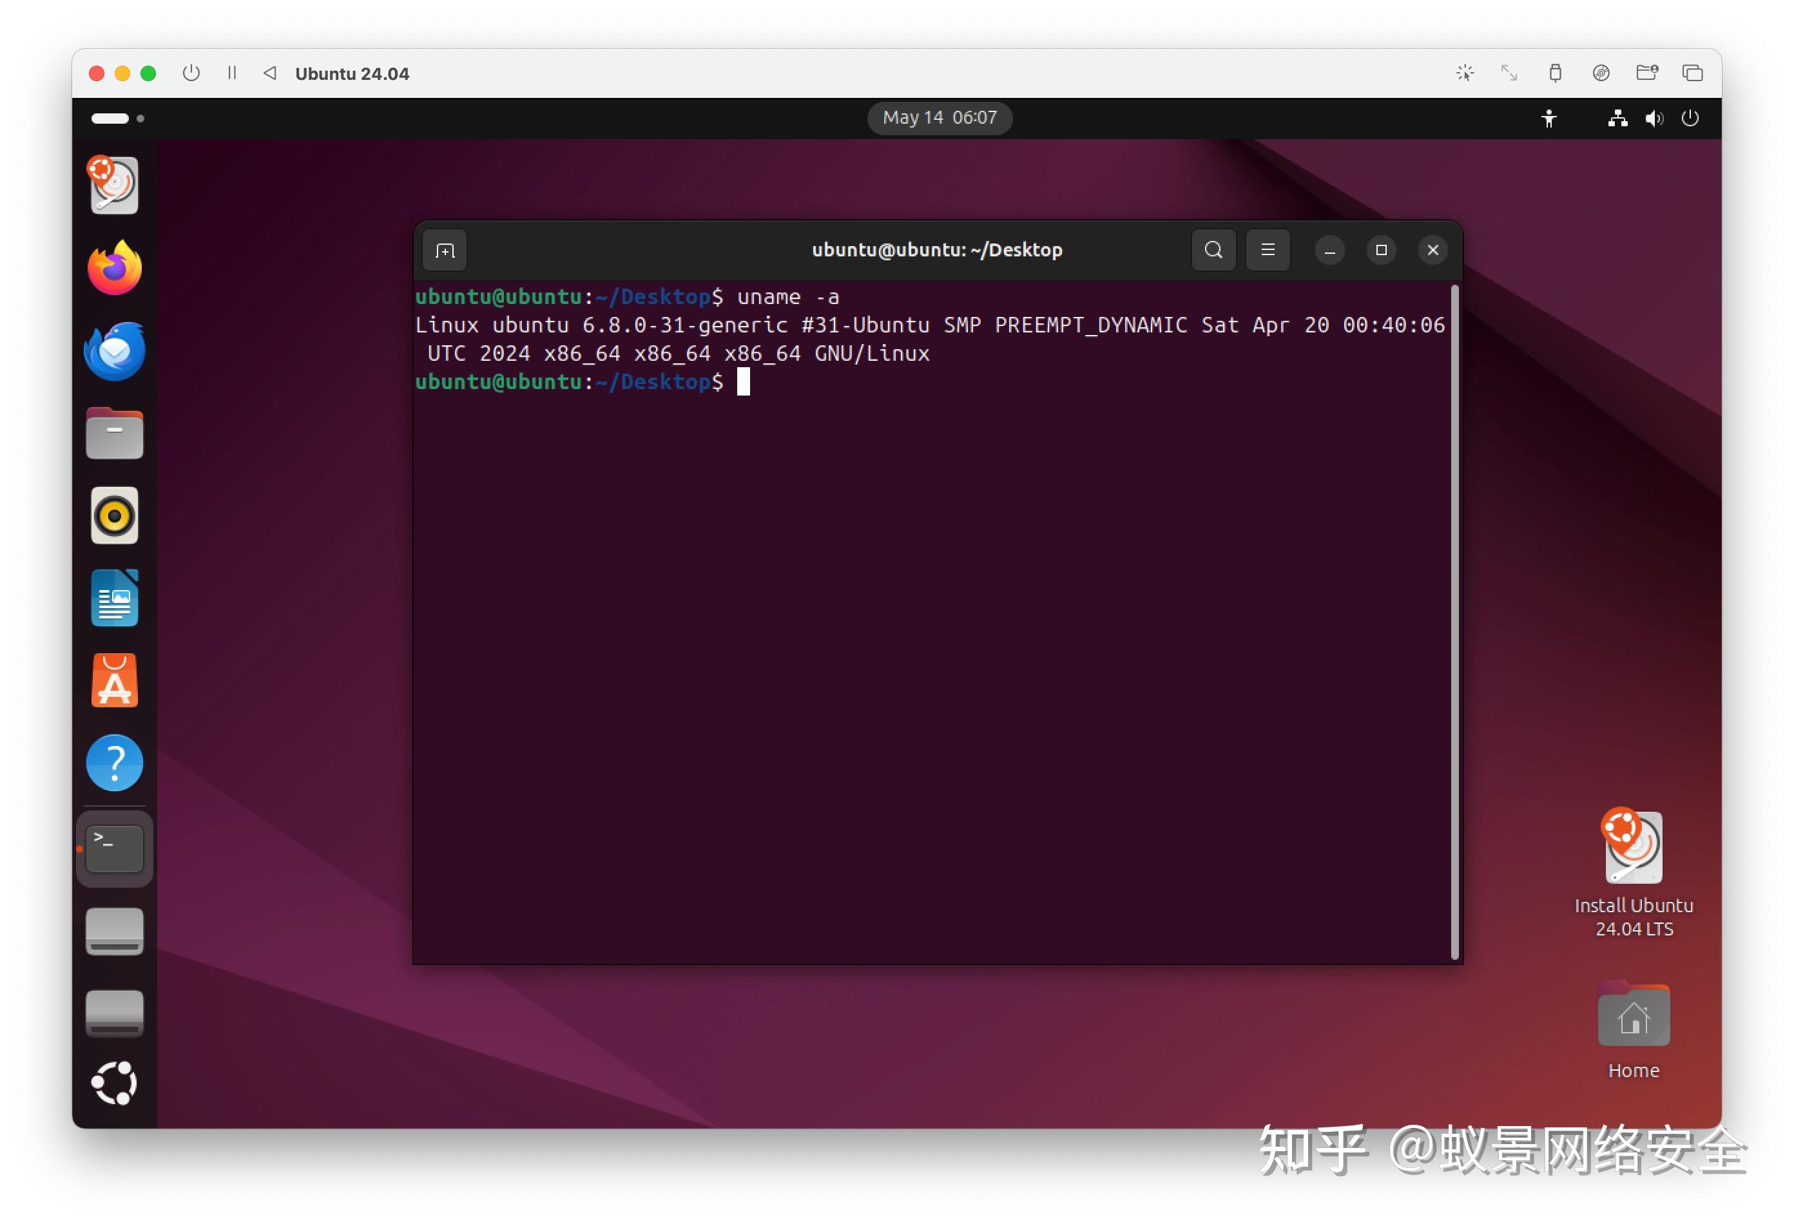Open the clock and calendar menu
The height and width of the screenshot is (1224, 1794).
(940, 118)
